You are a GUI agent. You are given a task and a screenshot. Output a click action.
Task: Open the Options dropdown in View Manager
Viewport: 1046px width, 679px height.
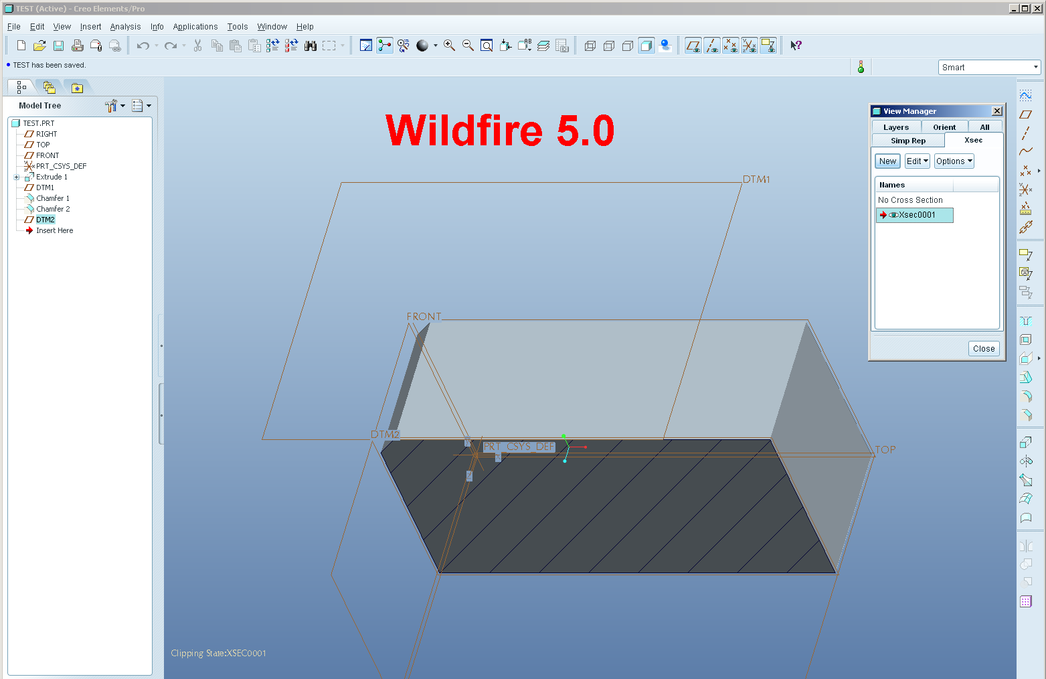click(x=954, y=161)
